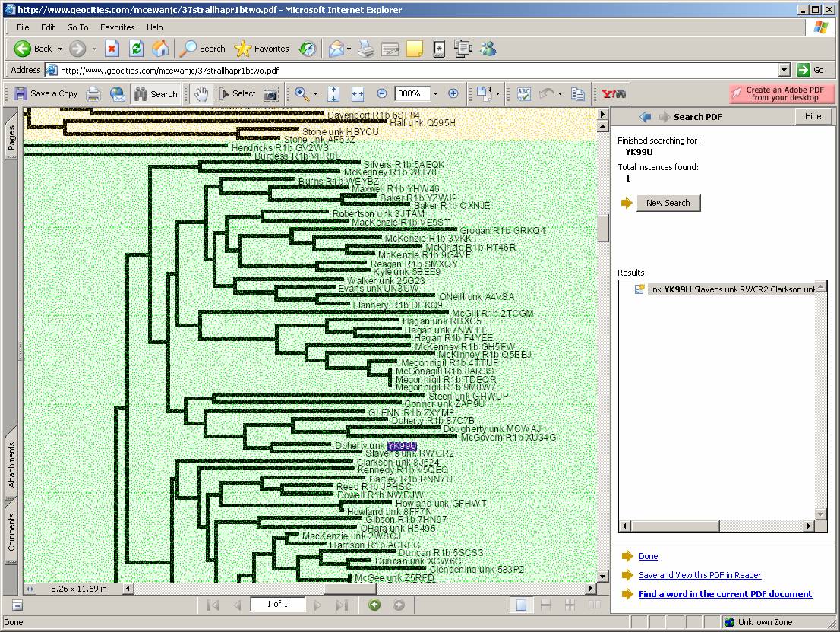Expand rotate view options dropdown
The height and width of the screenshot is (632, 840).
click(x=498, y=93)
